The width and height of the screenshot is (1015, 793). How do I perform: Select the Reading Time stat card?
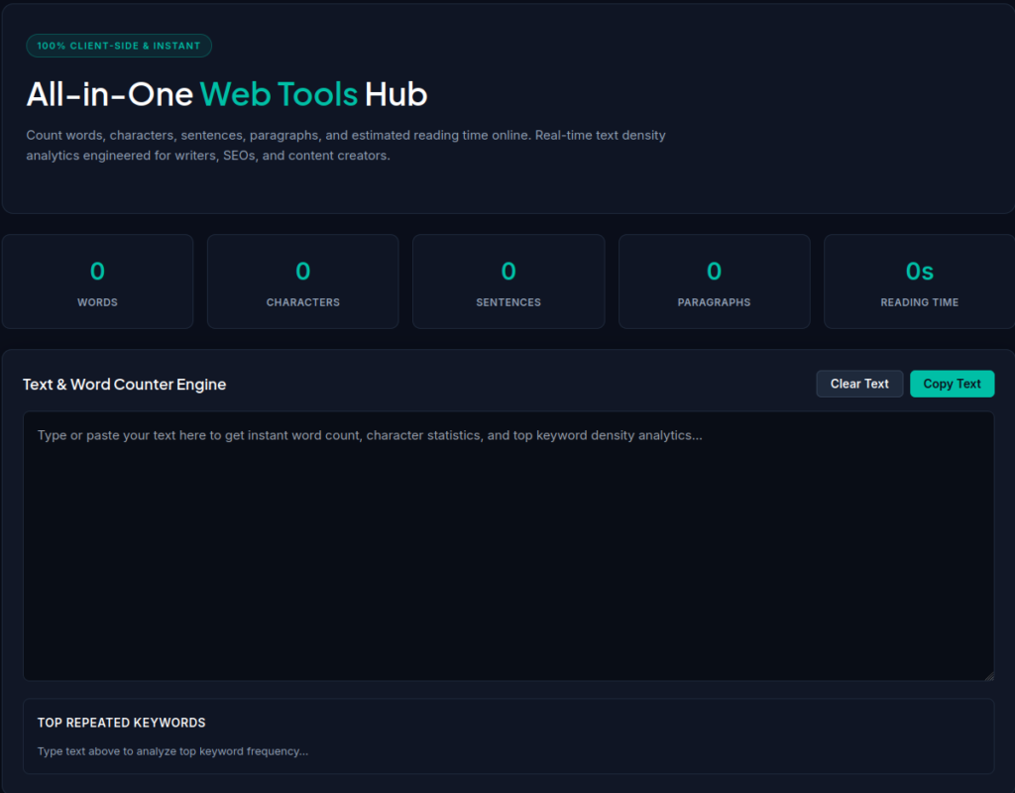[x=919, y=282]
